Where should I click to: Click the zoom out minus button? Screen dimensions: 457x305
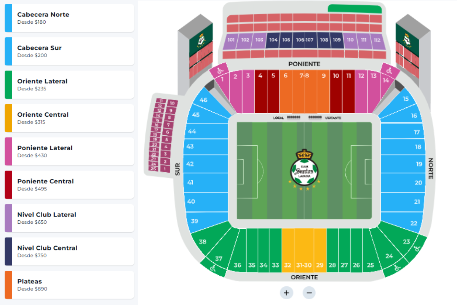point(309,293)
